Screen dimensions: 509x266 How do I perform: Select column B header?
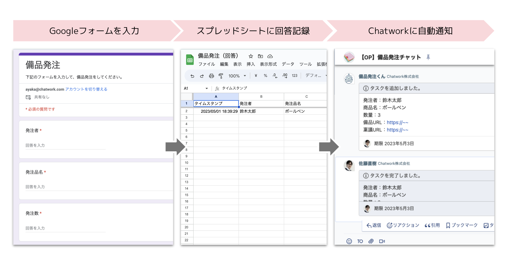pos(261,97)
